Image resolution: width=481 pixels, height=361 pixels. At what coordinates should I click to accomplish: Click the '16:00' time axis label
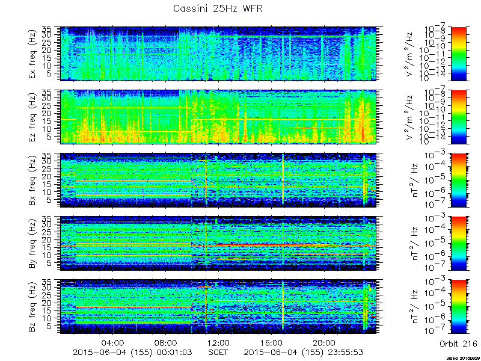coord(271,343)
